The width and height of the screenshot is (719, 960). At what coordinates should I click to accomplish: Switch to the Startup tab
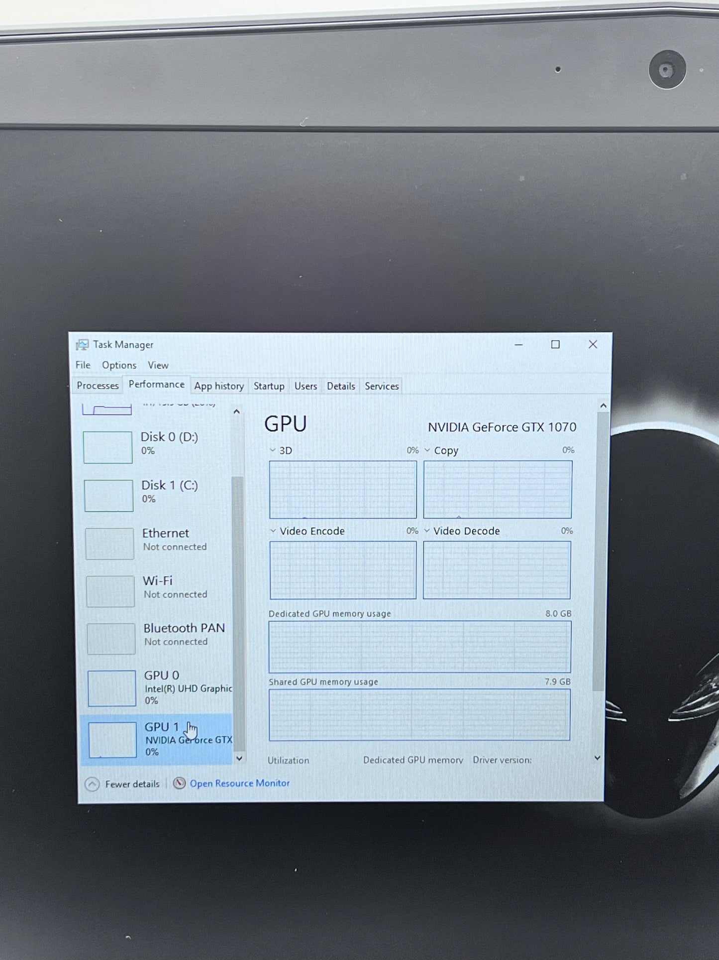(x=269, y=386)
